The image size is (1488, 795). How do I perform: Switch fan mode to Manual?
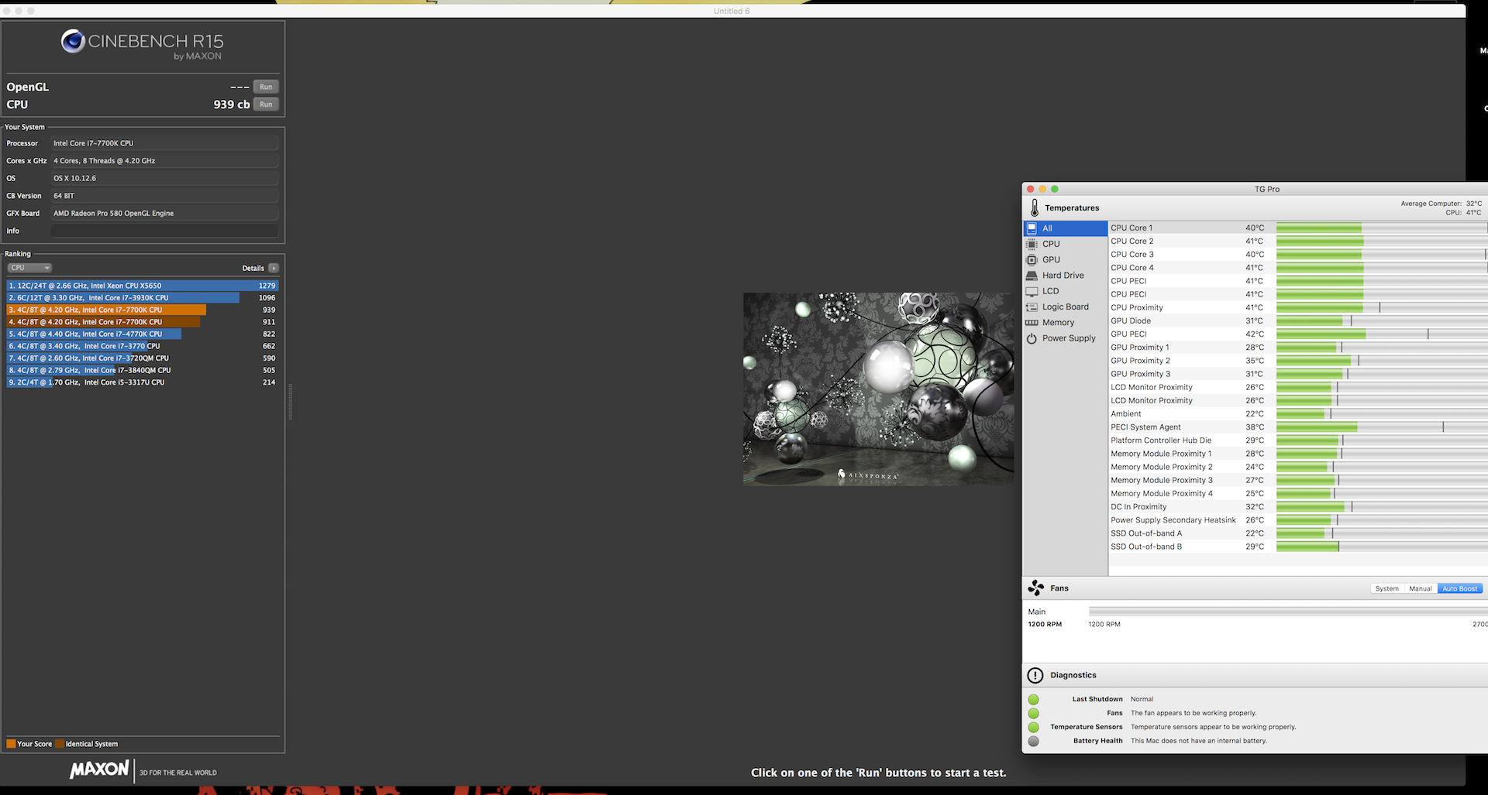pos(1421,588)
